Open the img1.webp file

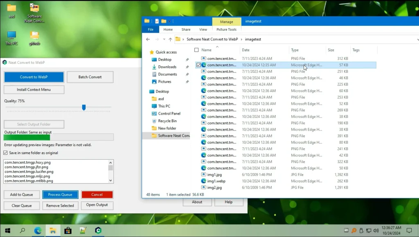pos(216,181)
